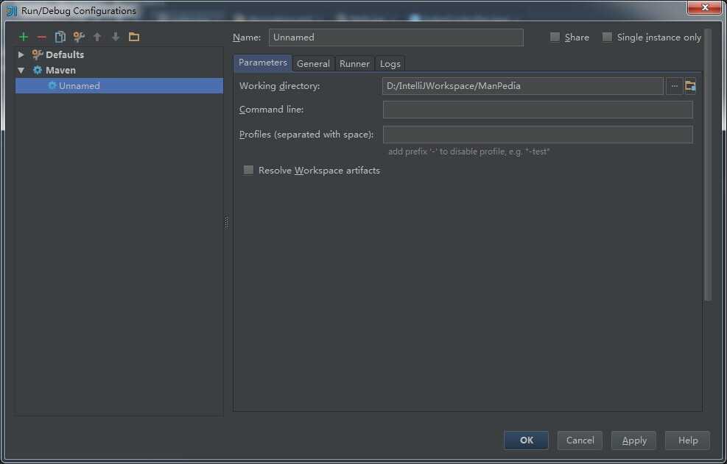Click the splitter handle between the panels
The image size is (727, 464).
226,223
